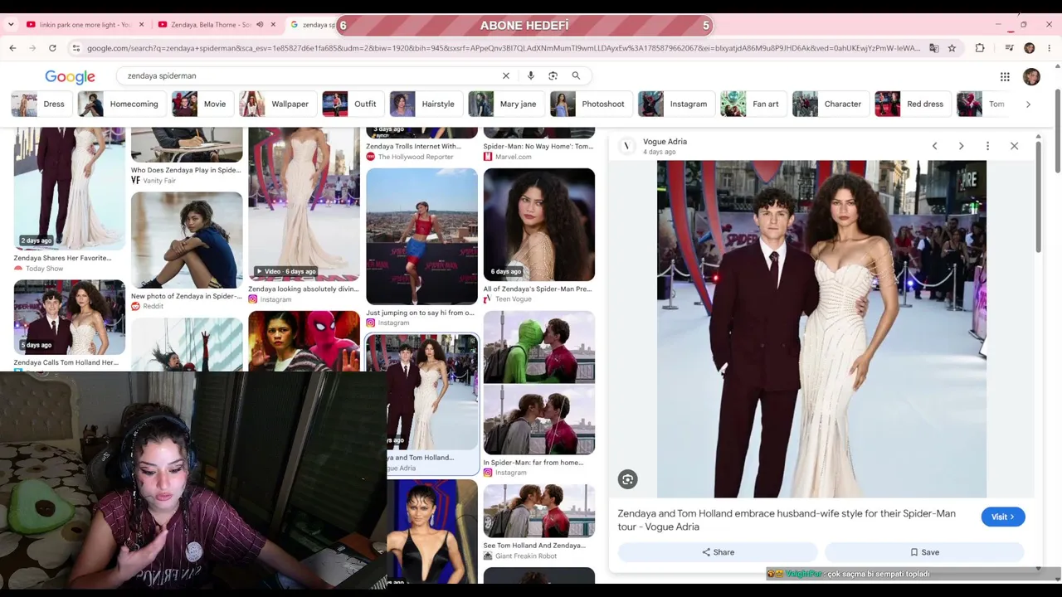1062x597 pixels.
Task: Open the media controls icon in Chrome toolbar
Action: tap(1009, 48)
